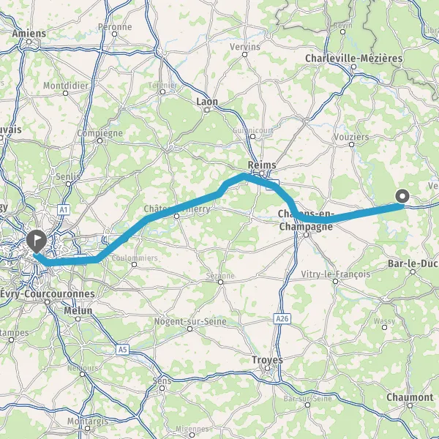This screenshot has height=439, width=439.
Task: Click the A1 highway shield
Action: tap(64, 210)
